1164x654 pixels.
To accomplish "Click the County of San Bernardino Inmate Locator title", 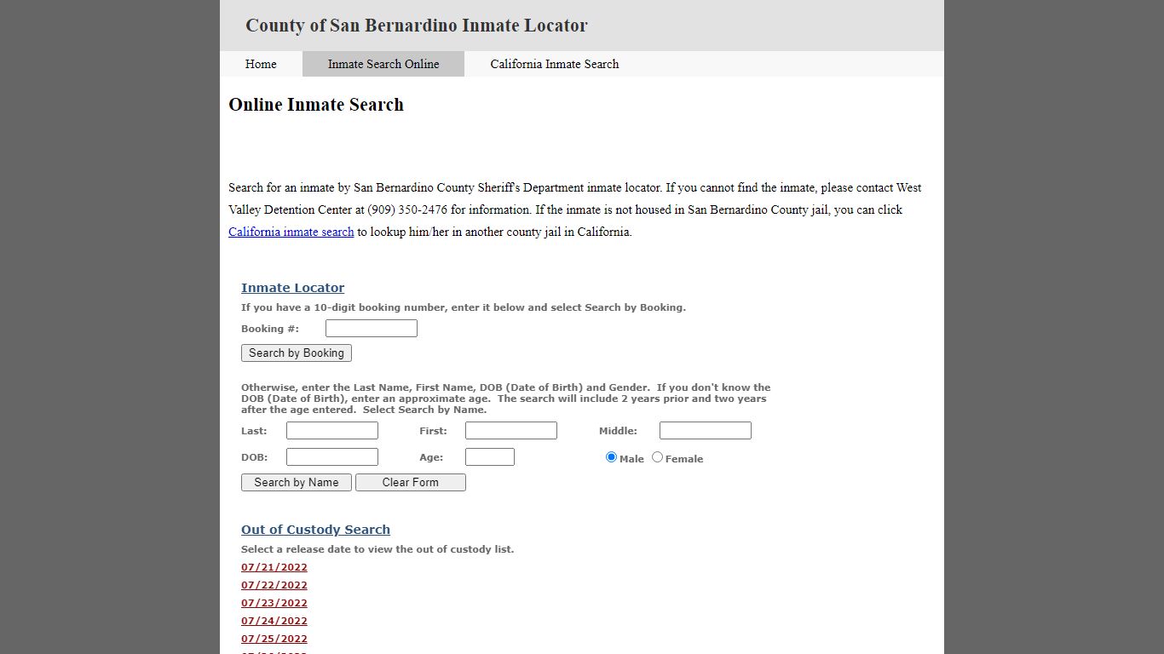I will [x=417, y=26].
